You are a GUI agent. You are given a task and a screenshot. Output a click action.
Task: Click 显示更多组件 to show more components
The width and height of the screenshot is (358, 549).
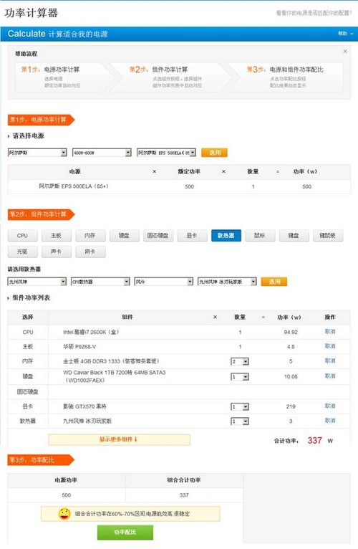[119, 439]
